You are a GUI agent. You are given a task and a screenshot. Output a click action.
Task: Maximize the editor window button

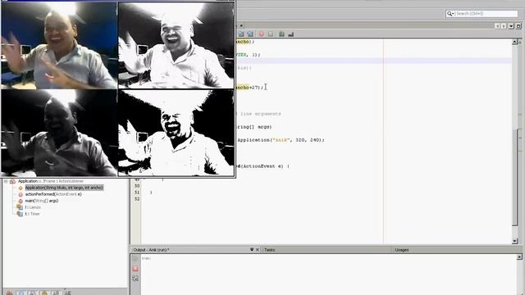pos(518,25)
